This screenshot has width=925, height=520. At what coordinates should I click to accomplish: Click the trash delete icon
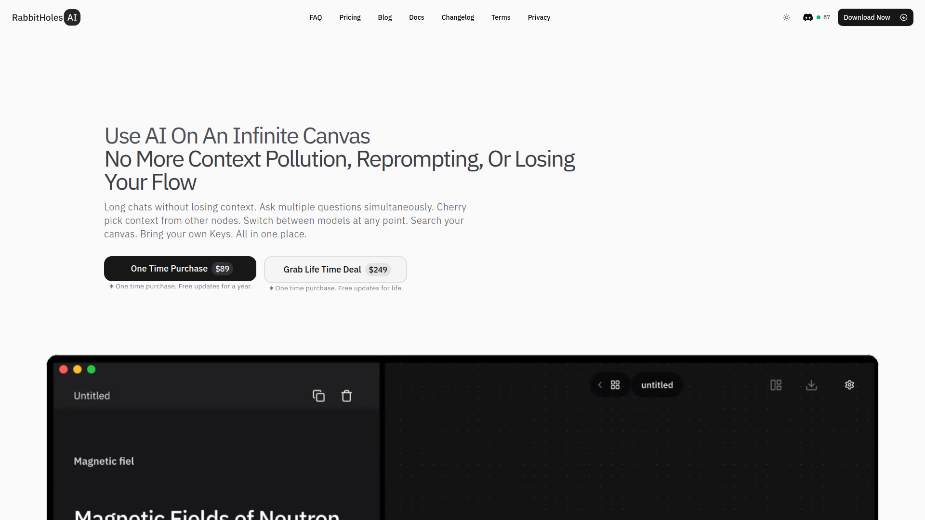click(346, 396)
